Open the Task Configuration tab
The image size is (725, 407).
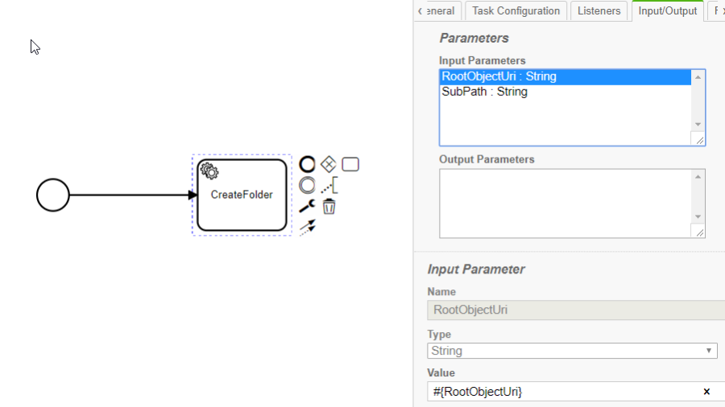pyautogui.click(x=516, y=11)
